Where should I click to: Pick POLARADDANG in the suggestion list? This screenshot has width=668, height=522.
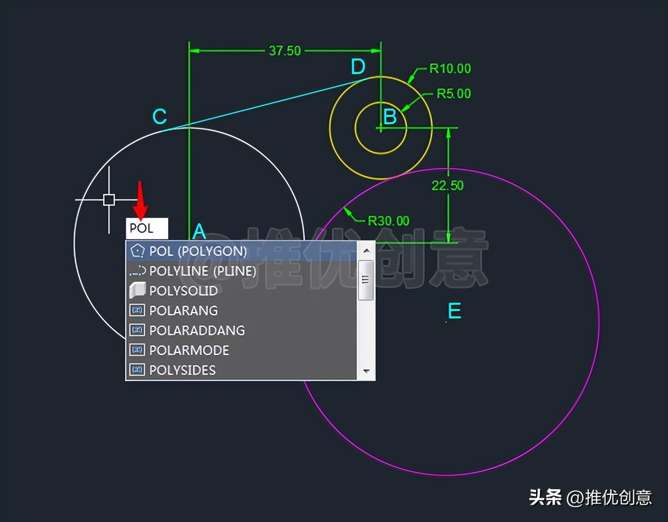(196, 330)
